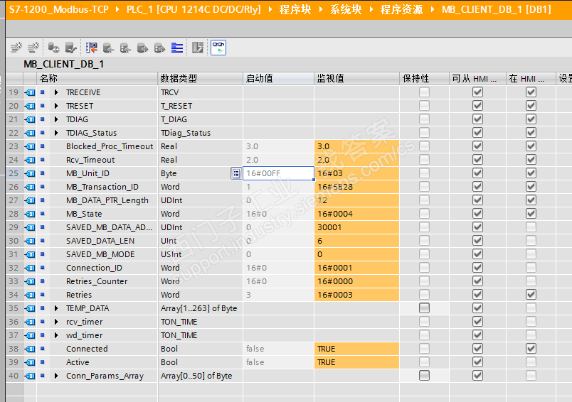572x402 pixels.
Task: Expand the TRESET structure
Action: pyautogui.click(x=56, y=106)
